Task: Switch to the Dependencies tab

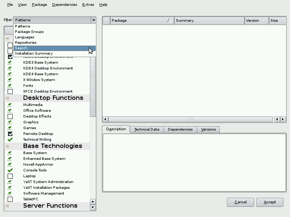Action: [180, 129]
